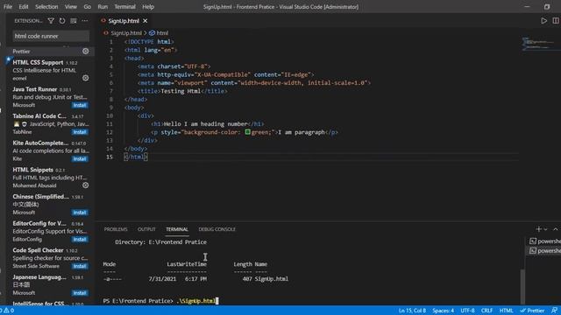This screenshot has height=315, width=561.
Task: Open the Go menu
Action: coord(88,7)
